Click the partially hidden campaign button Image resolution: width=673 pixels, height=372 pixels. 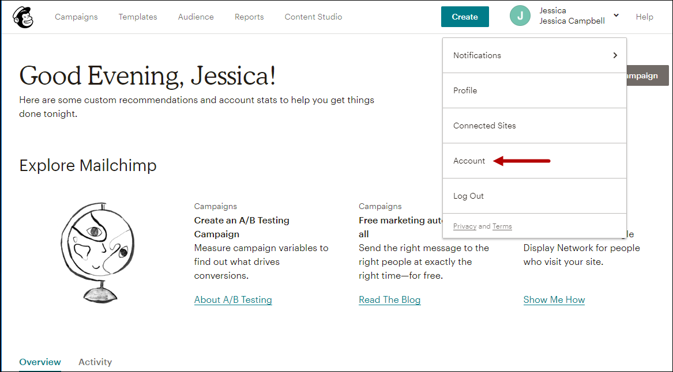point(648,75)
